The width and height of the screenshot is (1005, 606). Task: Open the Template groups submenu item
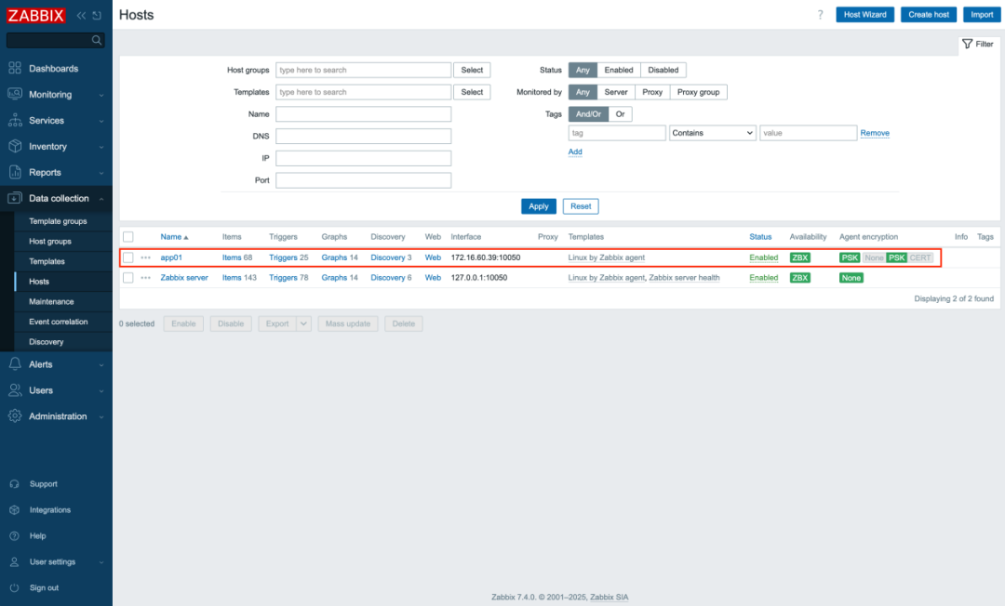pos(58,221)
